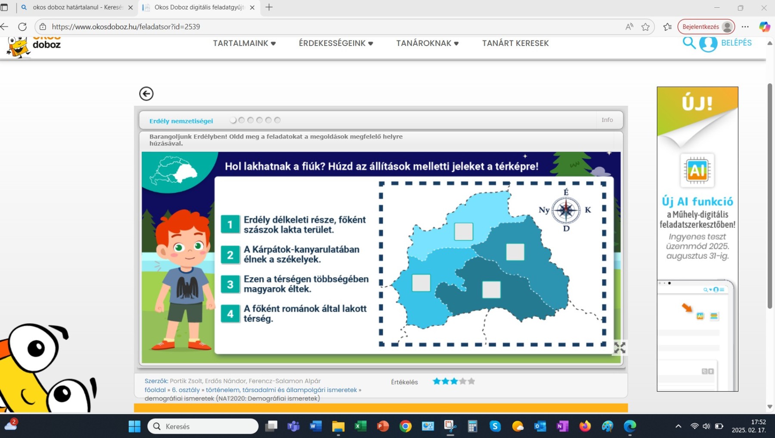Expand the ÉRDEKESSÉGEINK dropdown menu
775x438 pixels.
336,43
